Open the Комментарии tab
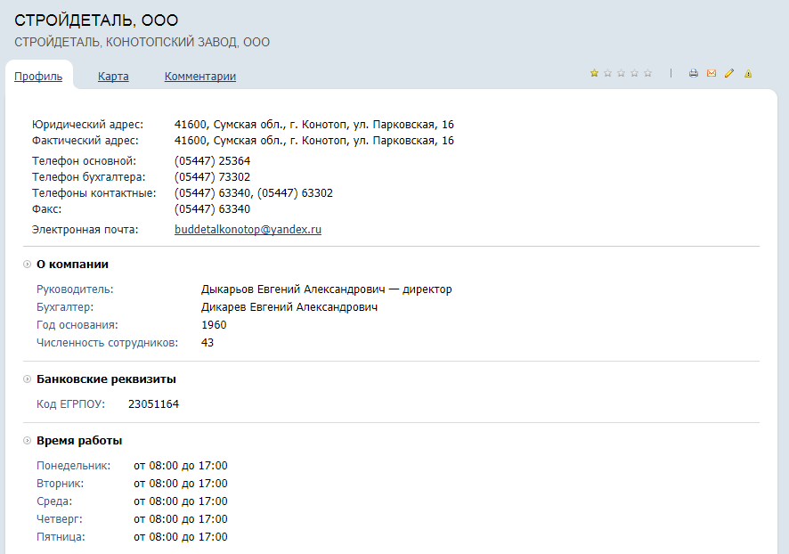Image resolution: width=789 pixels, height=554 pixels. pyautogui.click(x=200, y=77)
